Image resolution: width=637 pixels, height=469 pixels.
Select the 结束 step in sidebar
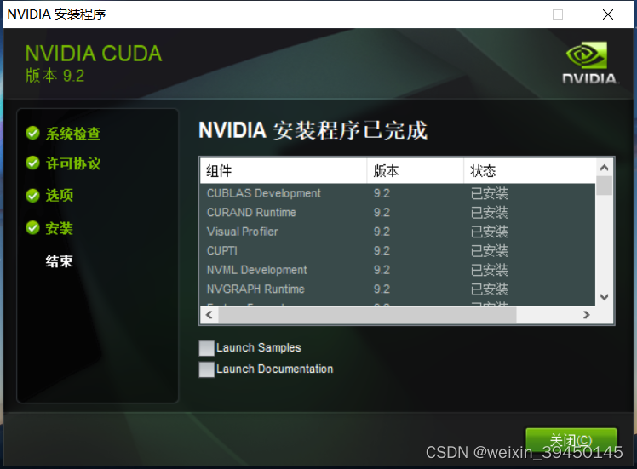click(60, 261)
